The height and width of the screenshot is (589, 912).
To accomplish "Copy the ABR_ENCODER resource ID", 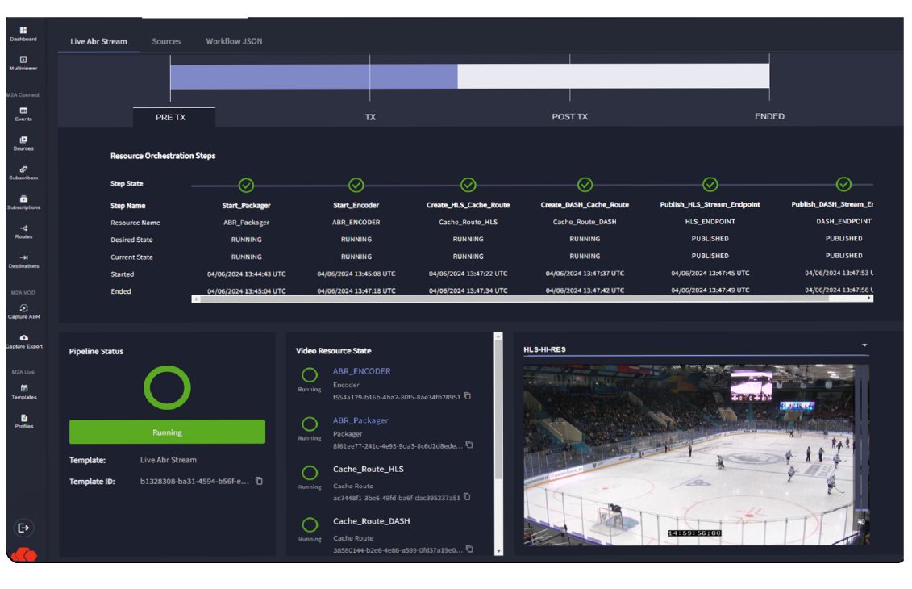I will coord(468,396).
